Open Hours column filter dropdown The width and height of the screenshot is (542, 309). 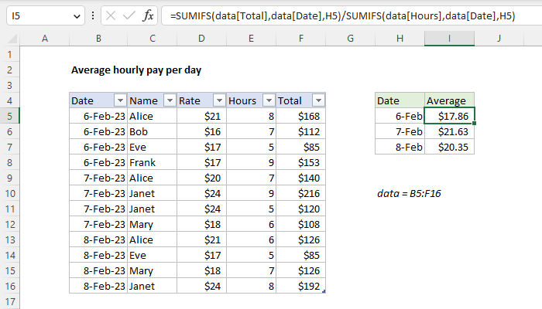[269, 100]
